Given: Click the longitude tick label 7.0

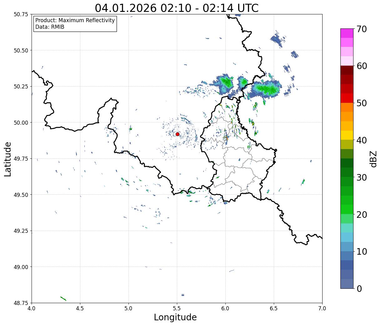Looking at the screenshot, I should pos(322,308).
